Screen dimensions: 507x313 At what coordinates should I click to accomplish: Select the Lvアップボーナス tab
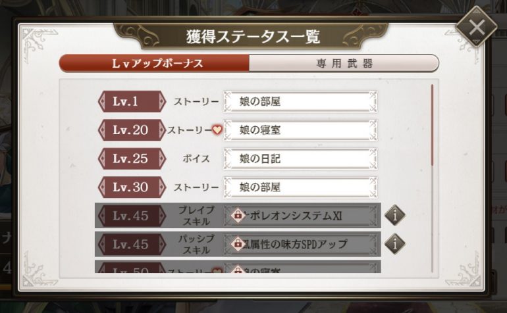(155, 63)
